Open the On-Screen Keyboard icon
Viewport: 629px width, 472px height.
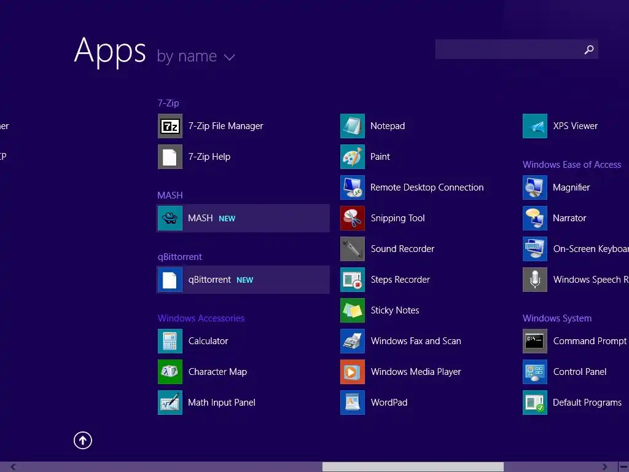[535, 249]
